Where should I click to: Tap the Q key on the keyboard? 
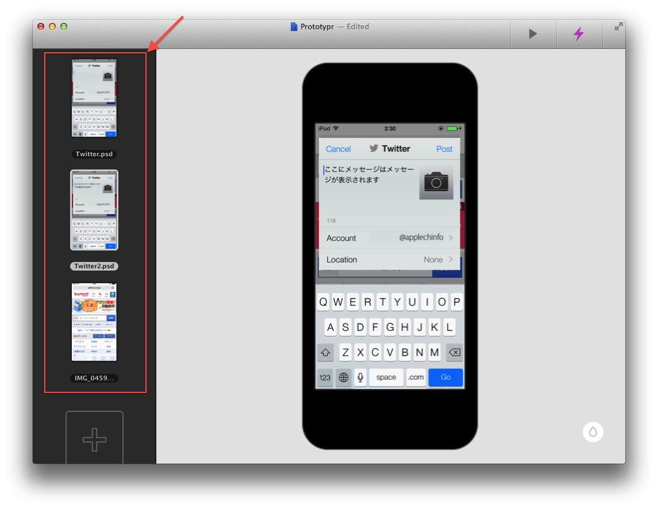point(323,302)
